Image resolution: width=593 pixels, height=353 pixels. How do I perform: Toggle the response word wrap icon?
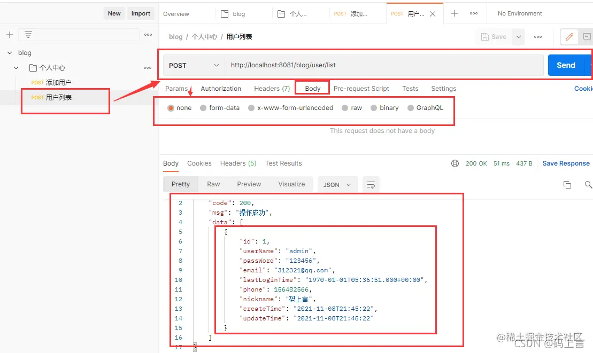(x=371, y=185)
